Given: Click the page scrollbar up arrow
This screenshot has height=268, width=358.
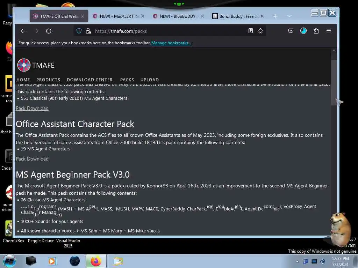Looking at the screenshot, I should (334, 51).
